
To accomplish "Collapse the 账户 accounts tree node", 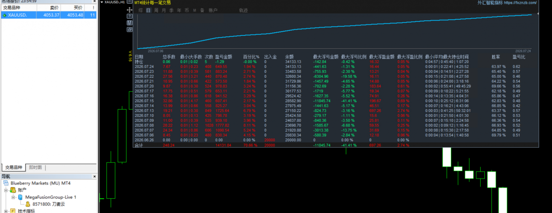I will click(x=6, y=190).
